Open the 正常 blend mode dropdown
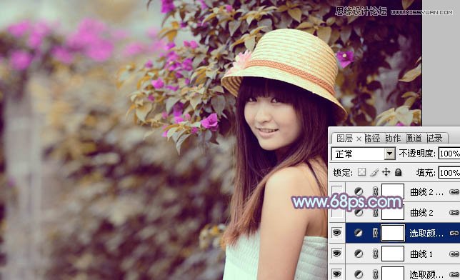 [x=363, y=154]
